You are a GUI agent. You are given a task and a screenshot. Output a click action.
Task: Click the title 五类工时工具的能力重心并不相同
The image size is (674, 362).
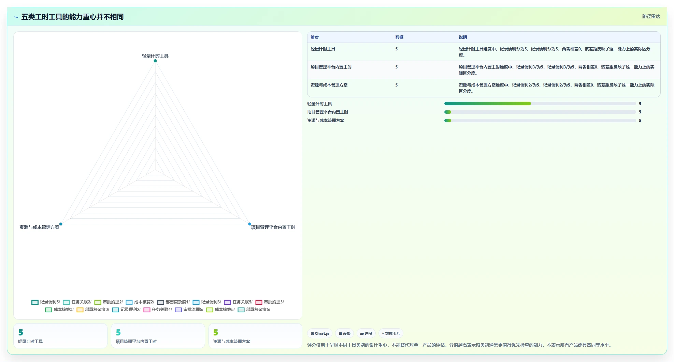pos(72,17)
